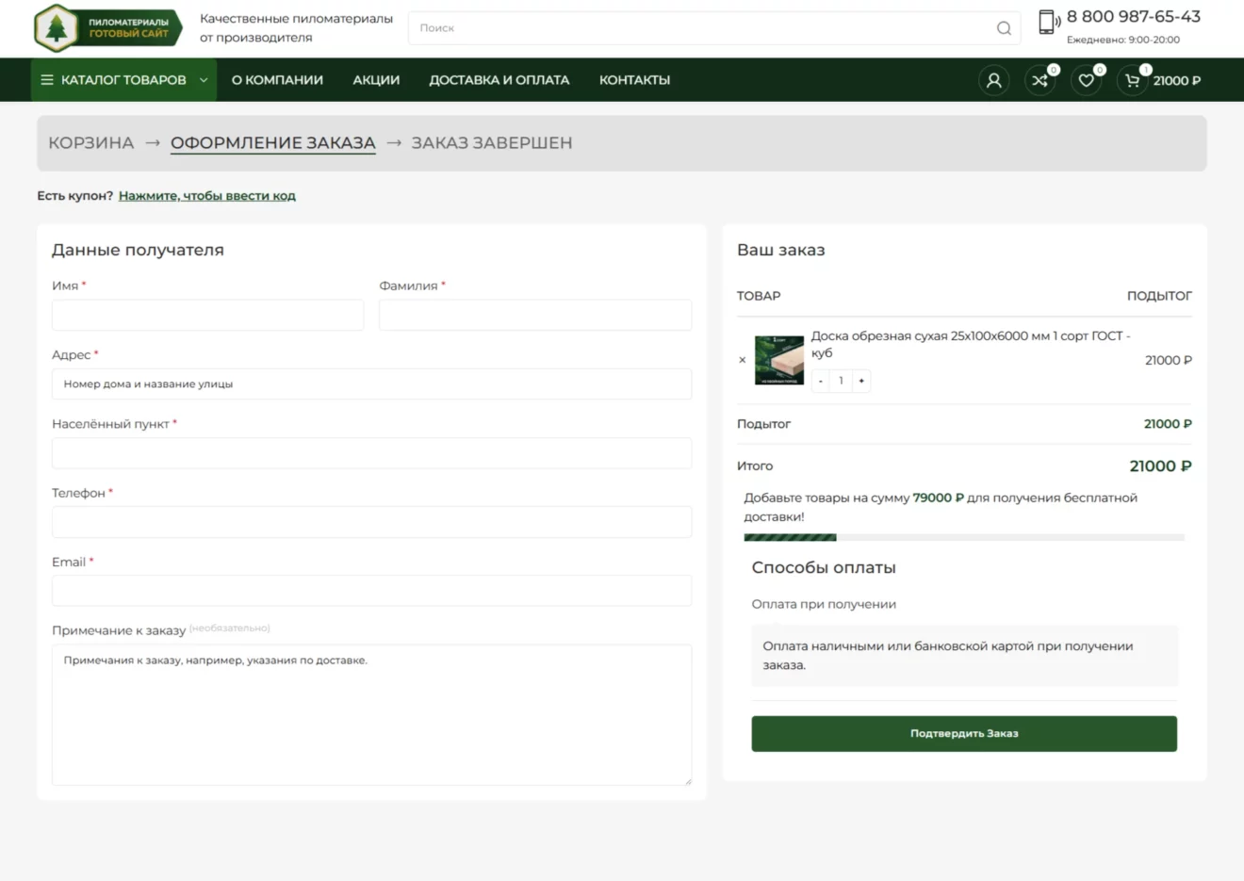Screen dimensions: 1244x881
Task: Click the phone icon beside the number
Action: click(x=1048, y=22)
